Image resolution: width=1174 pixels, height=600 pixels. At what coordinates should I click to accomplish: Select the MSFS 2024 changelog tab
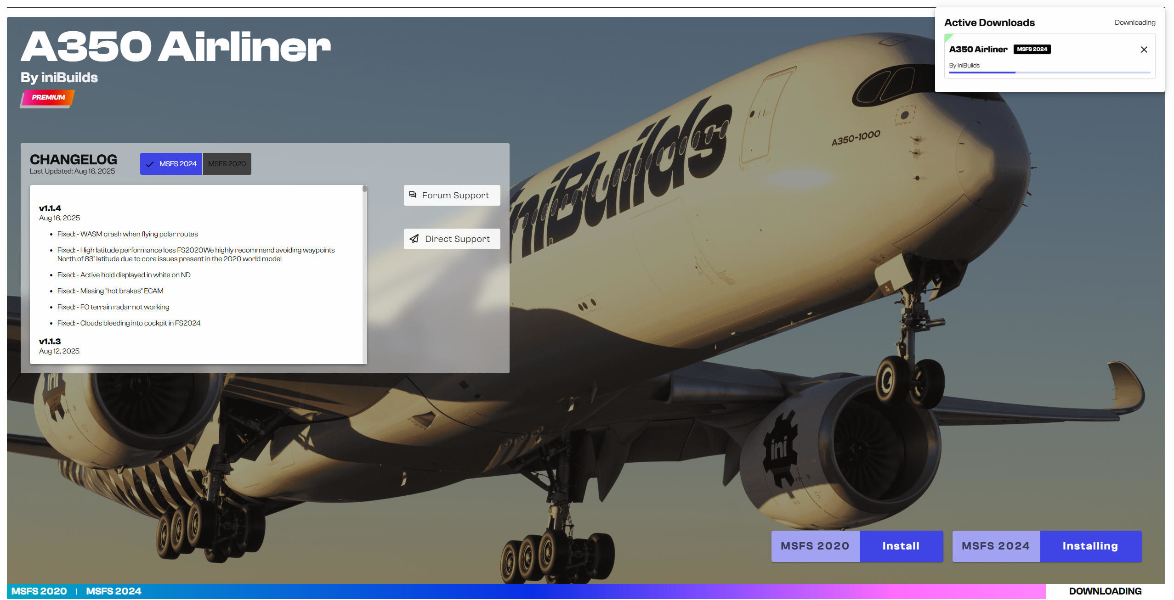[171, 164]
